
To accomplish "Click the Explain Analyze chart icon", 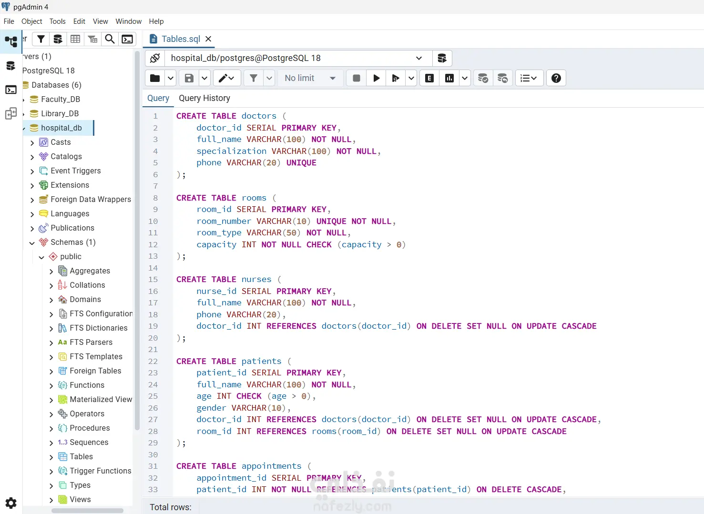I will click(x=449, y=78).
